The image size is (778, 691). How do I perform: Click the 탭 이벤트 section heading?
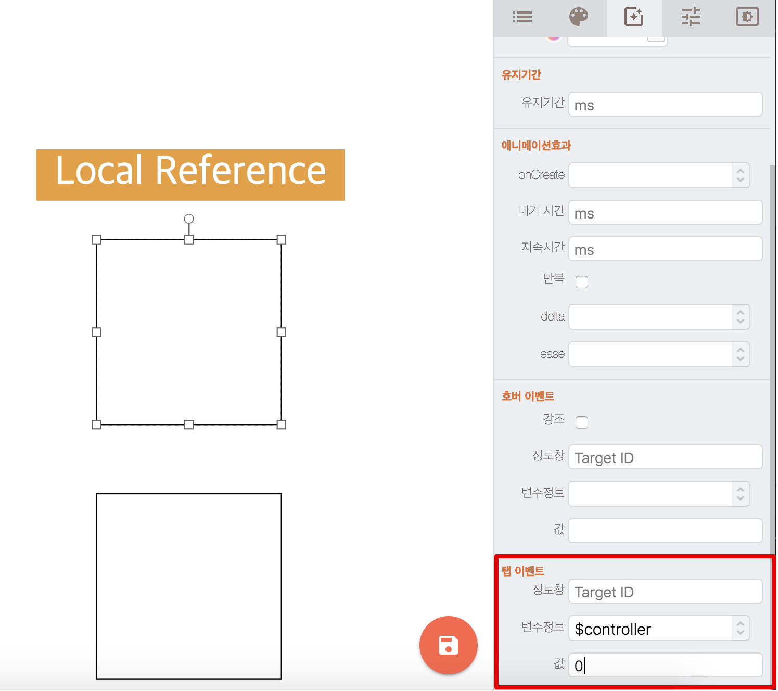(x=522, y=571)
